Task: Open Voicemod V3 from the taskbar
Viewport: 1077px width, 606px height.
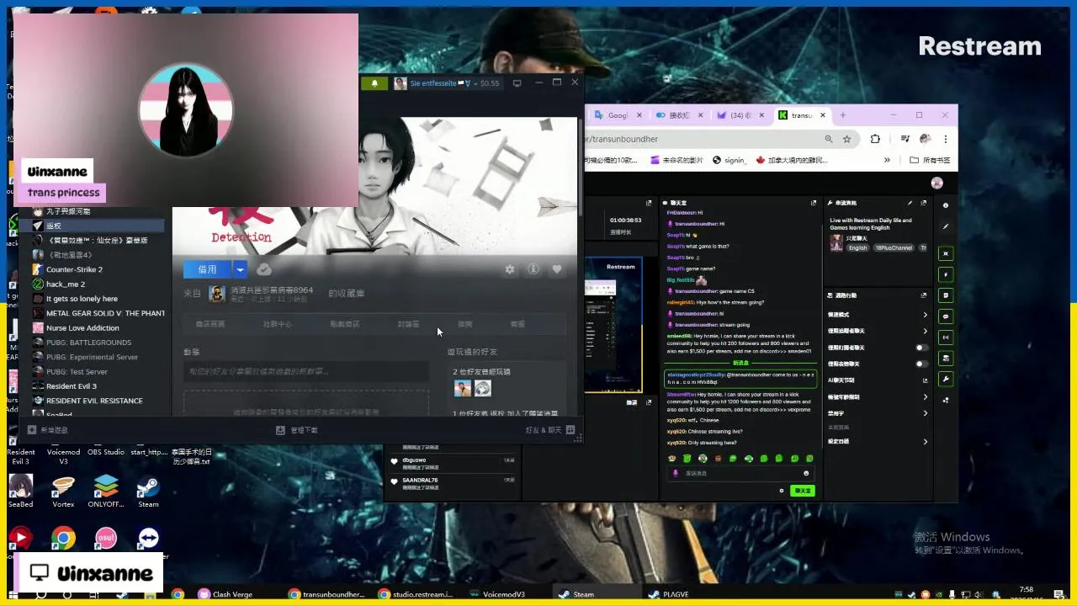Action: (498, 594)
